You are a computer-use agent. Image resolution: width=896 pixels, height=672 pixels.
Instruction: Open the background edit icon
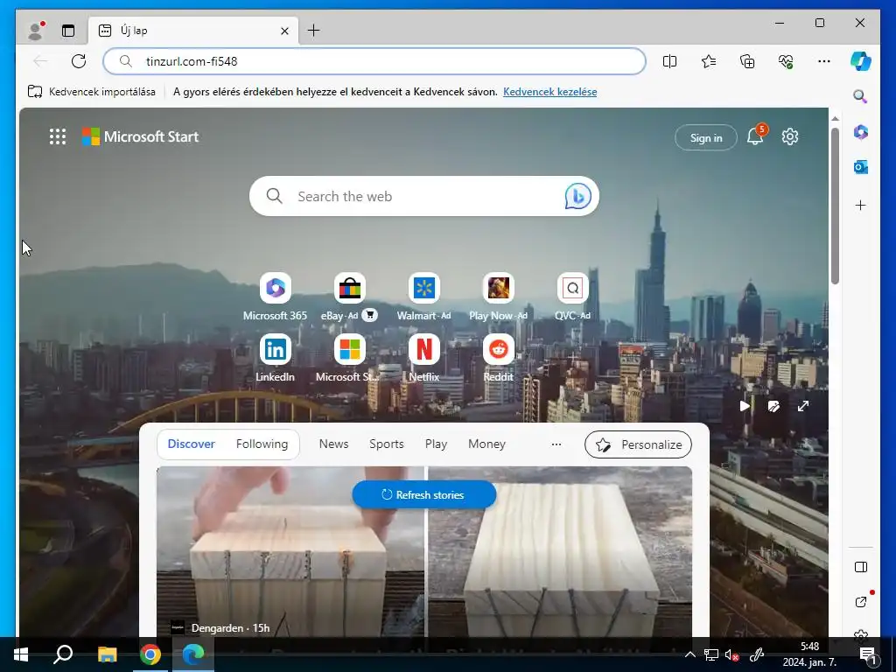(773, 406)
